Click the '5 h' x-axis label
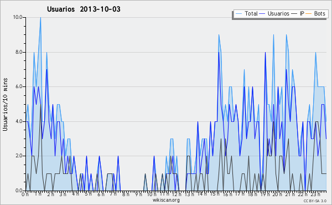Screen dimensions: 332x205 [x=88, y=194]
